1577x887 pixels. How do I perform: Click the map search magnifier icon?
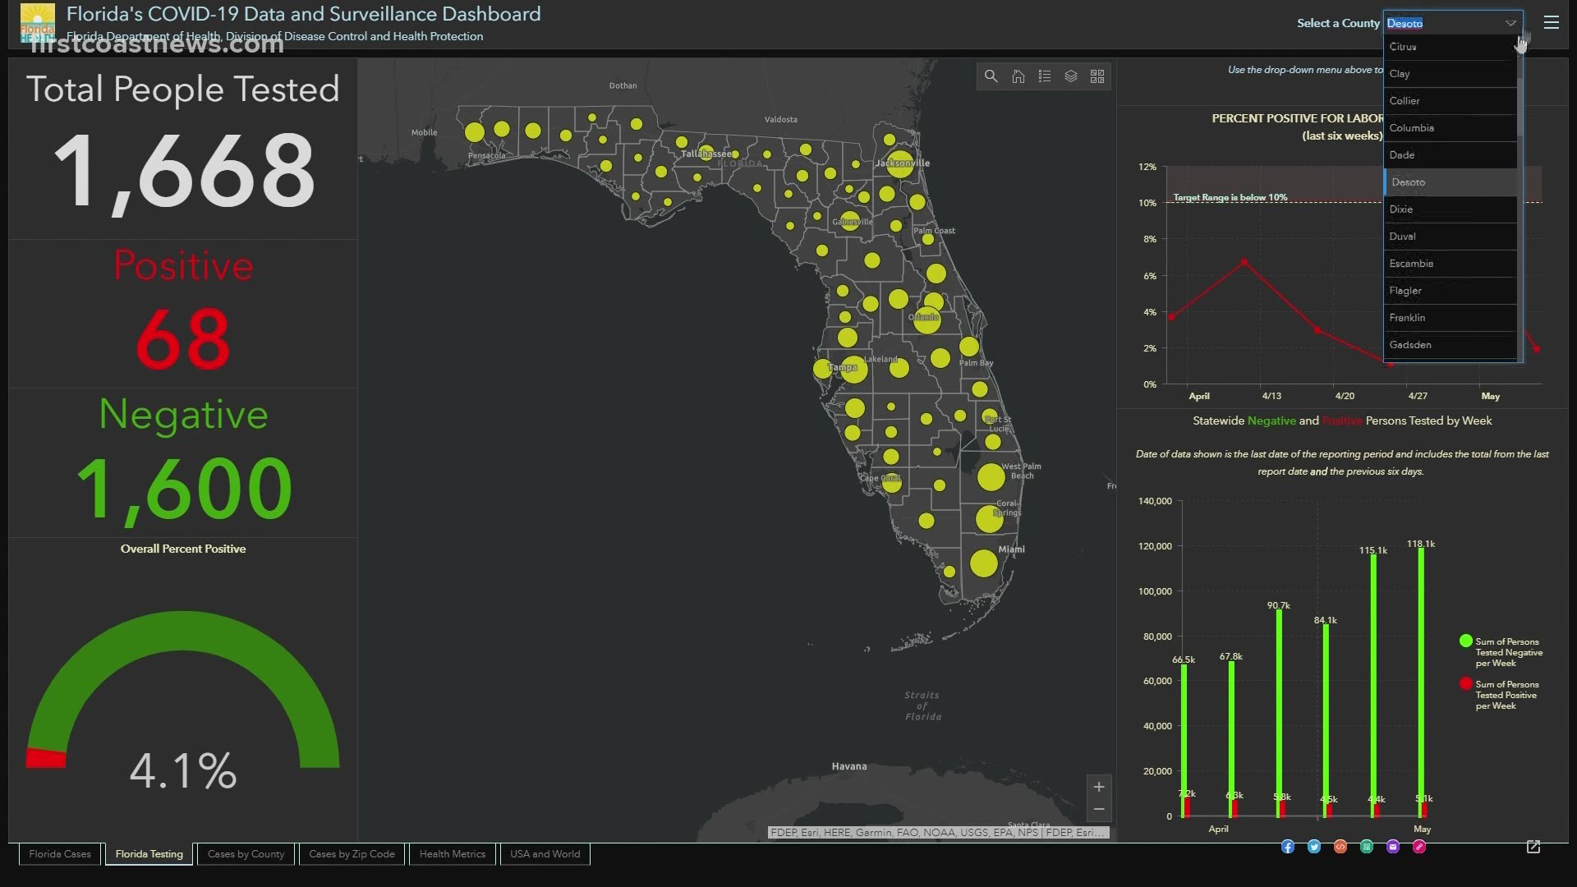point(991,76)
